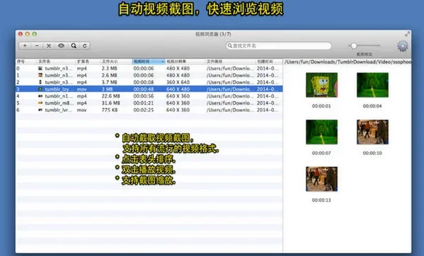Screen dimensions: 424x256
Task: Click the file icon in row 2
Action: click(x=40, y=82)
